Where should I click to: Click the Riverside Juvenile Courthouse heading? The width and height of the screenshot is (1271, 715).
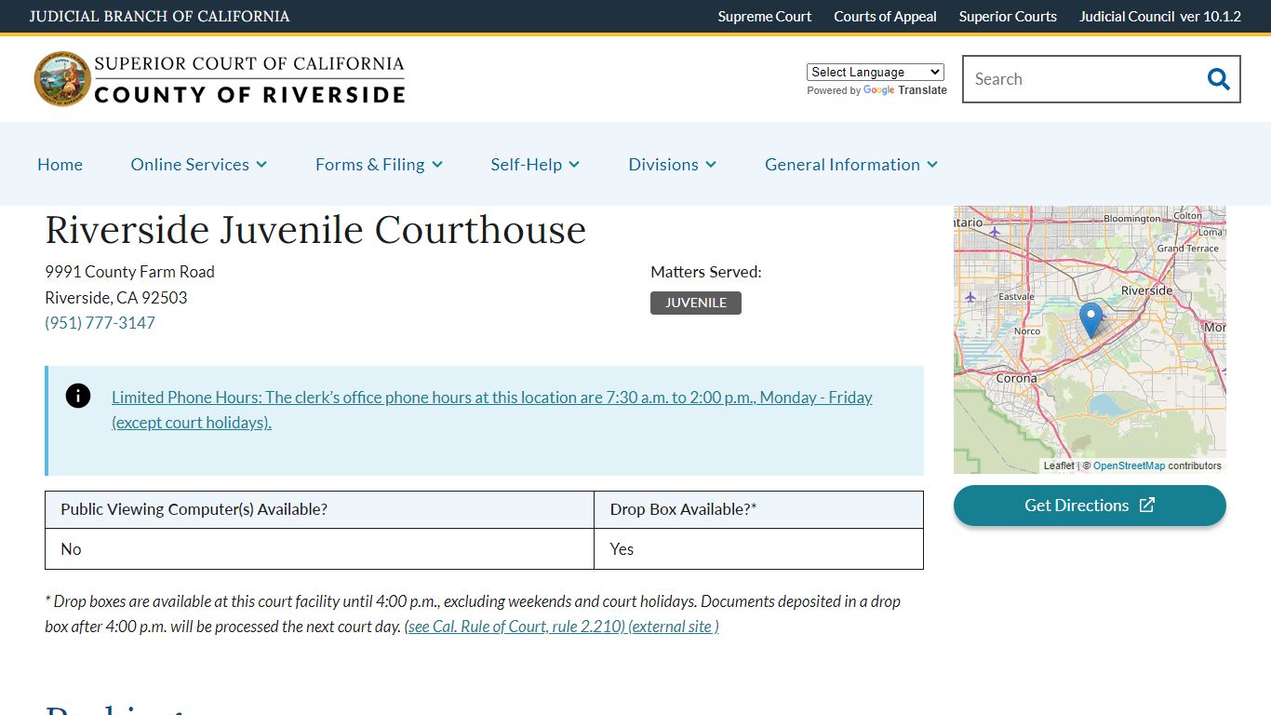coord(315,229)
